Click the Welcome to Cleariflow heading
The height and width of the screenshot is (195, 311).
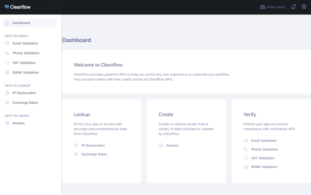point(99,65)
